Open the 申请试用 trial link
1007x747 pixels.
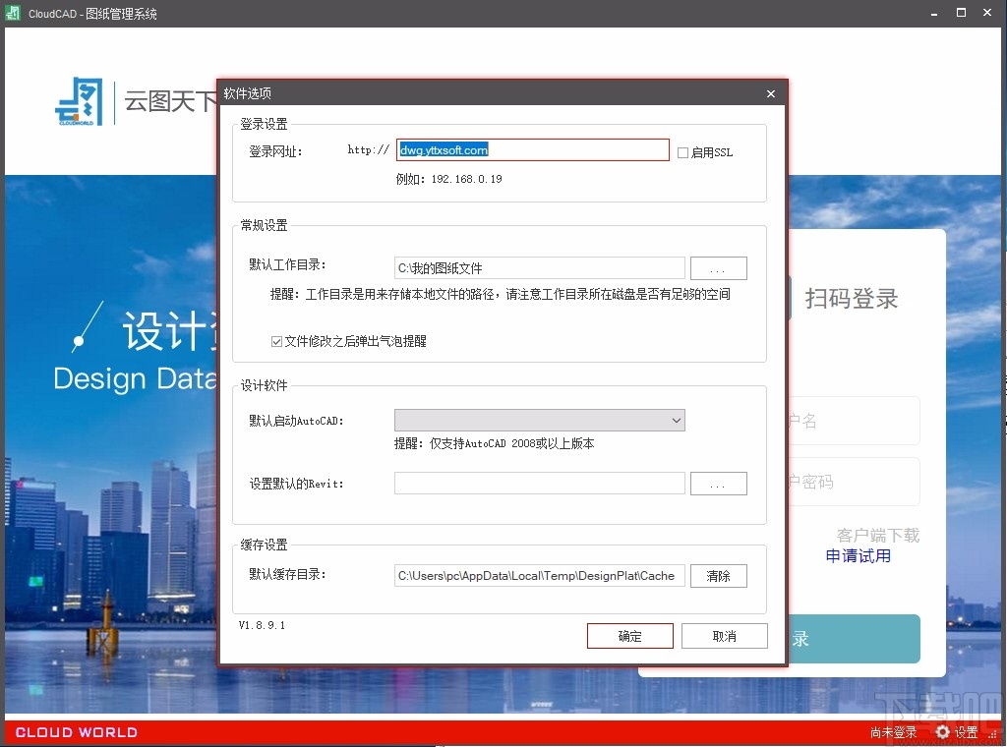pos(857,555)
